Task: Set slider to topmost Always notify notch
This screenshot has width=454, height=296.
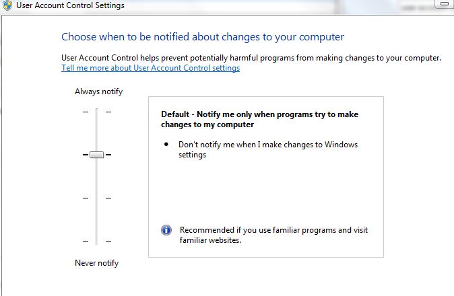Action: click(96, 112)
